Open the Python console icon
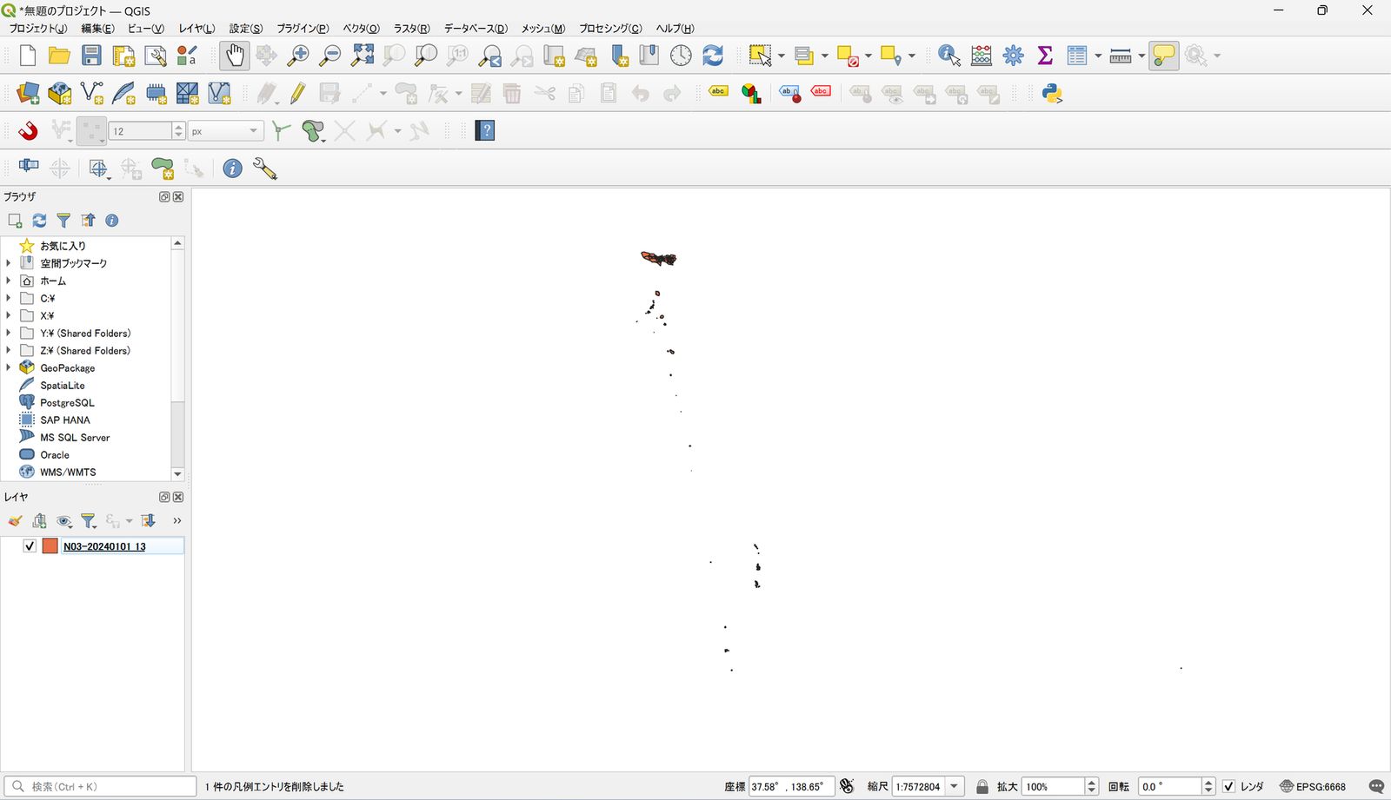The height and width of the screenshot is (800, 1391). 1052,94
